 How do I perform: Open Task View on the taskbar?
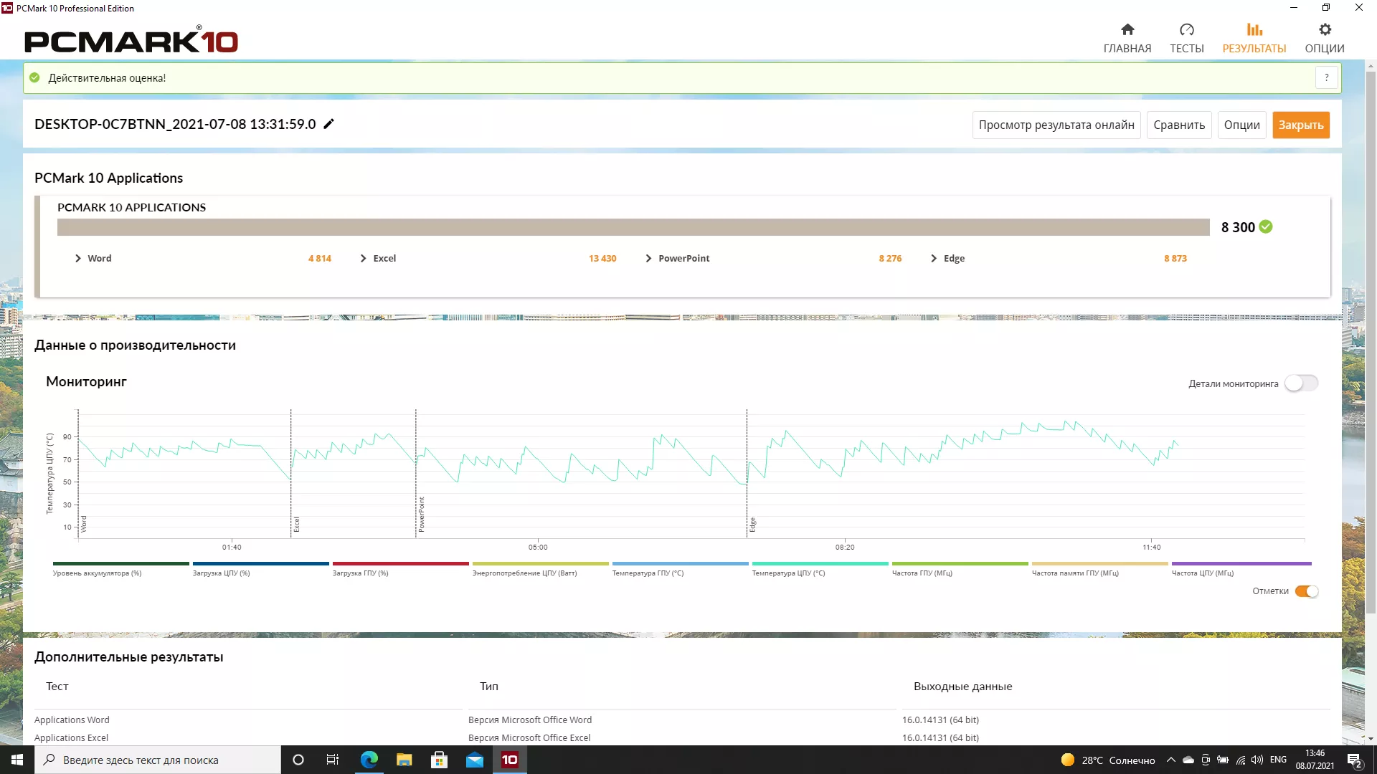click(333, 760)
